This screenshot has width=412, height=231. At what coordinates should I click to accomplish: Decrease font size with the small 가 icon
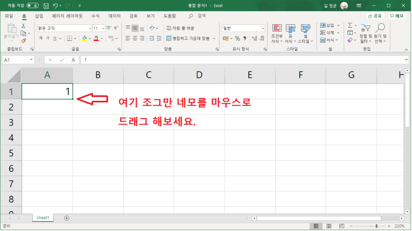[x=115, y=28]
